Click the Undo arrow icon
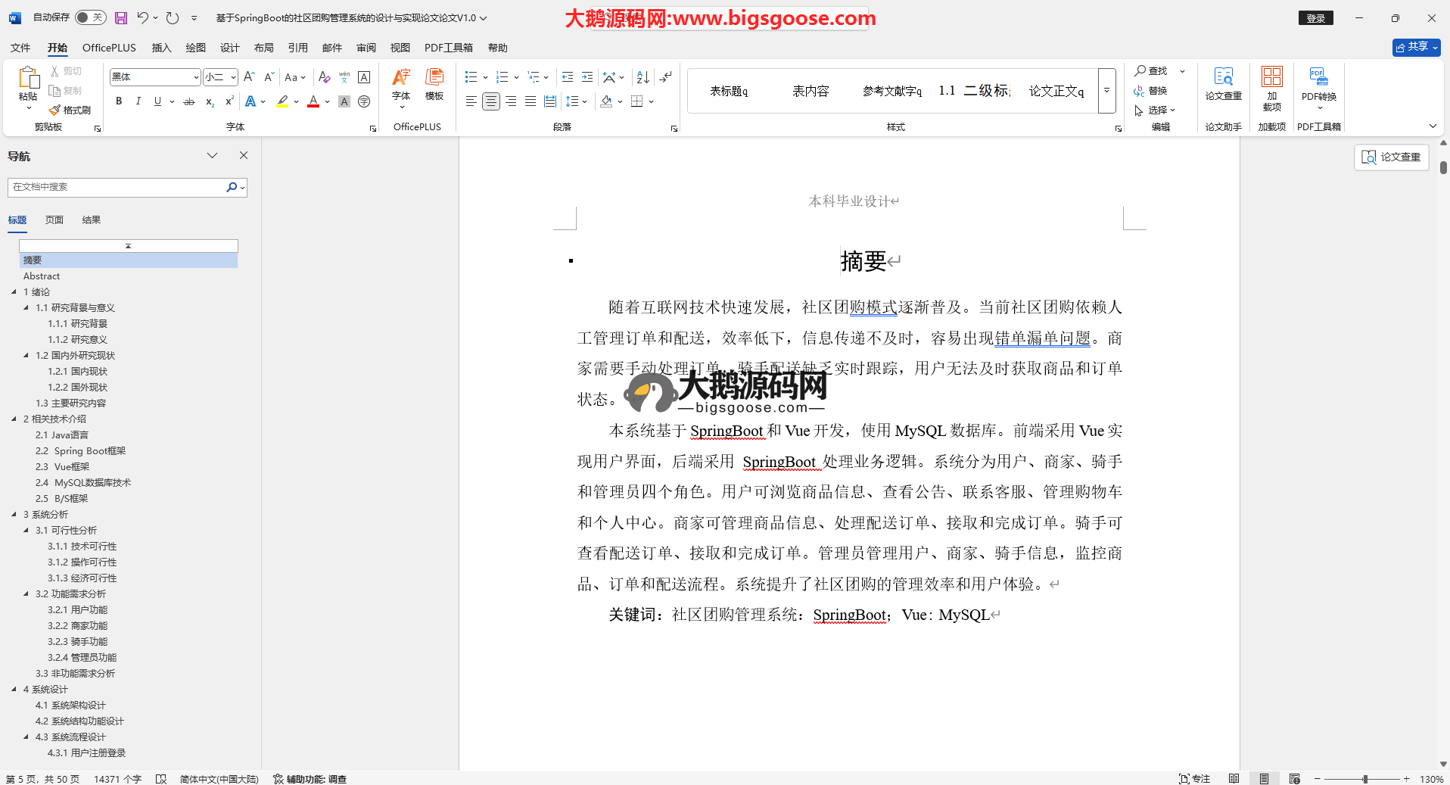1450x785 pixels. (x=142, y=17)
